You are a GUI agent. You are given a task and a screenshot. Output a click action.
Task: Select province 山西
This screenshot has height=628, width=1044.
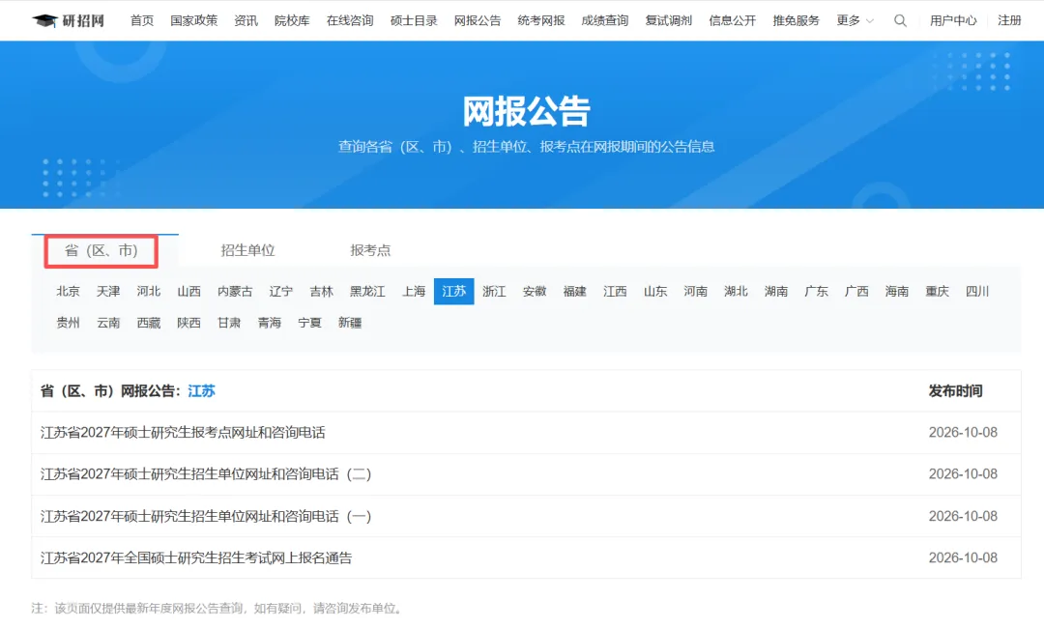[x=189, y=292]
